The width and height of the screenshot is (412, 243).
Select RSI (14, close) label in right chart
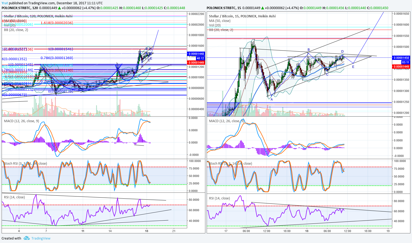(x=219, y=198)
